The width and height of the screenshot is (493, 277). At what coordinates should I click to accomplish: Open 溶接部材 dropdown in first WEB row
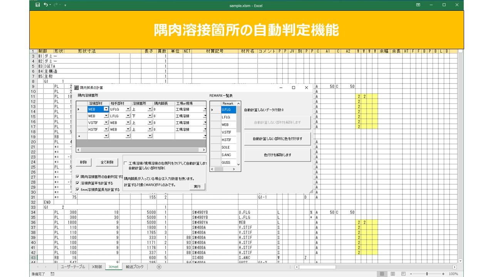pyautogui.click(x=106, y=109)
